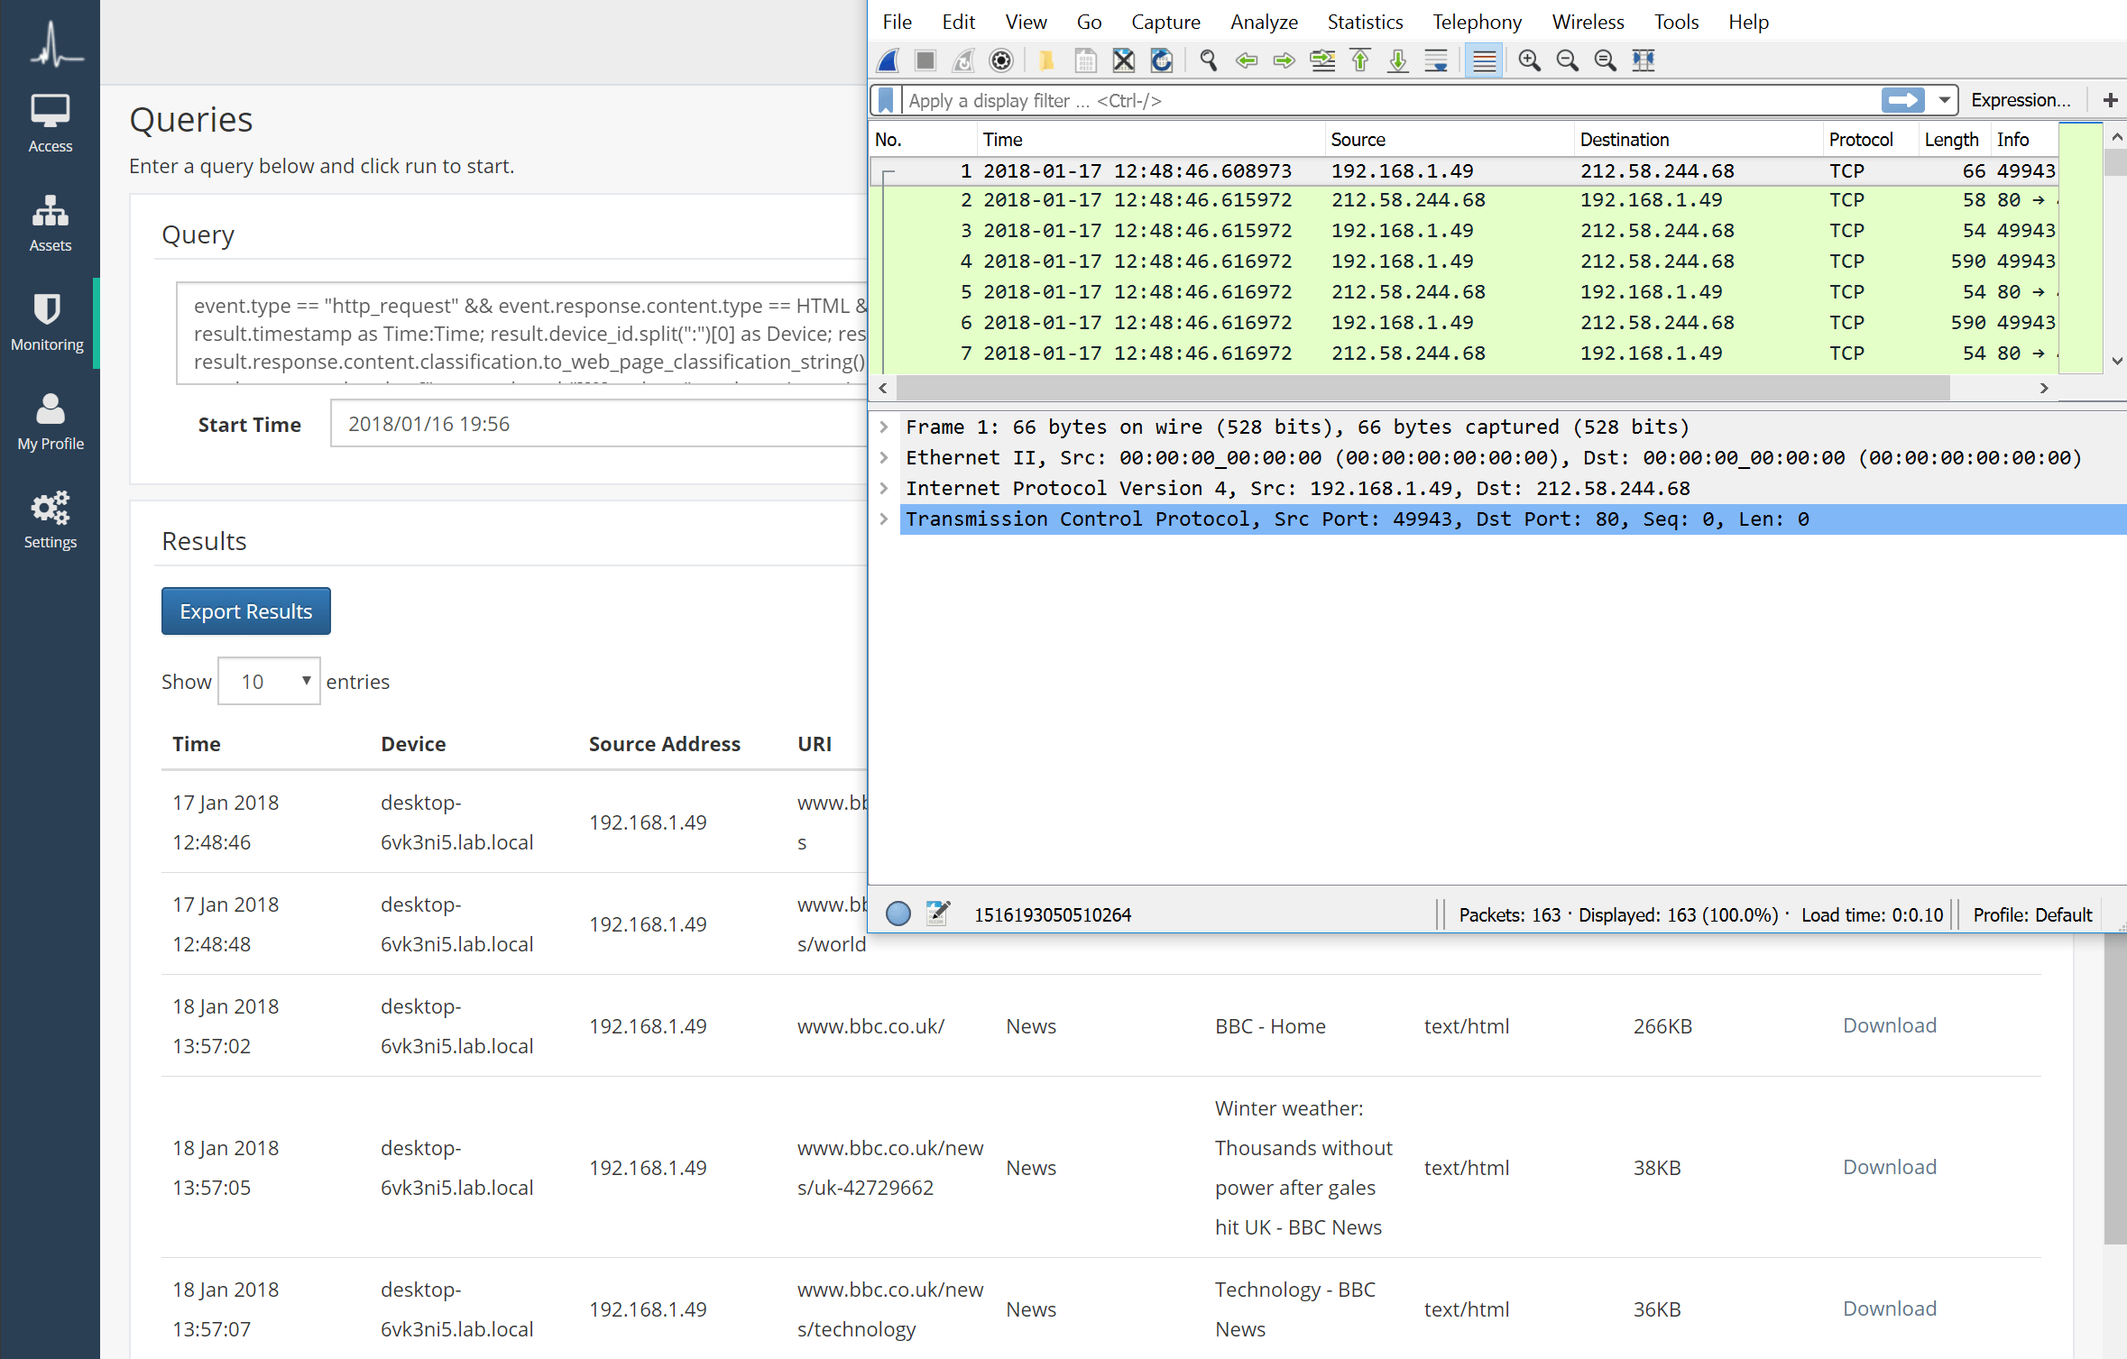Click the packet list horizontal scrollbar

point(1423,388)
